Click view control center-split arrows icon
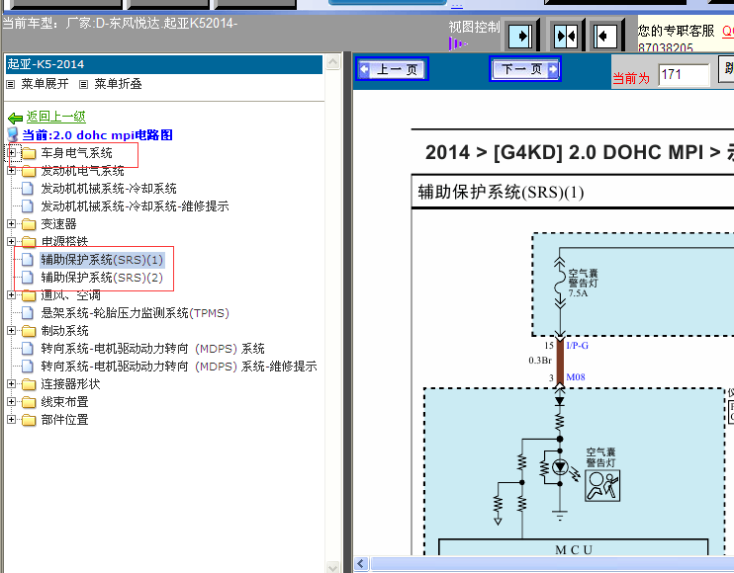 coord(566,36)
